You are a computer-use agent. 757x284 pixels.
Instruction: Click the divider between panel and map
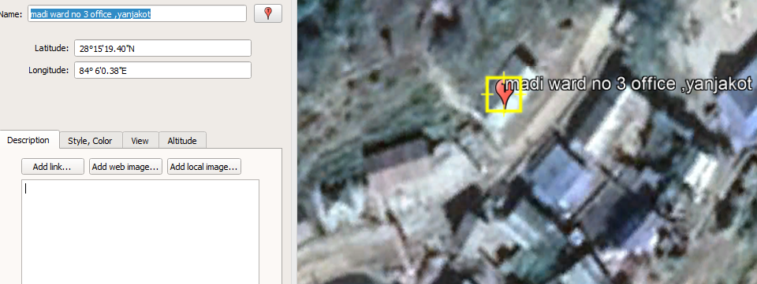tap(294, 142)
